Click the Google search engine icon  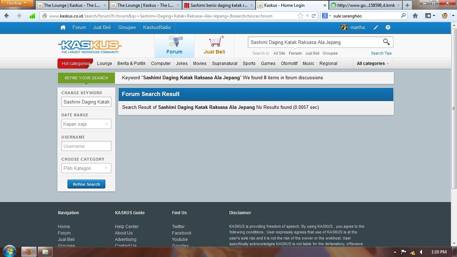click(x=325, y=16)
